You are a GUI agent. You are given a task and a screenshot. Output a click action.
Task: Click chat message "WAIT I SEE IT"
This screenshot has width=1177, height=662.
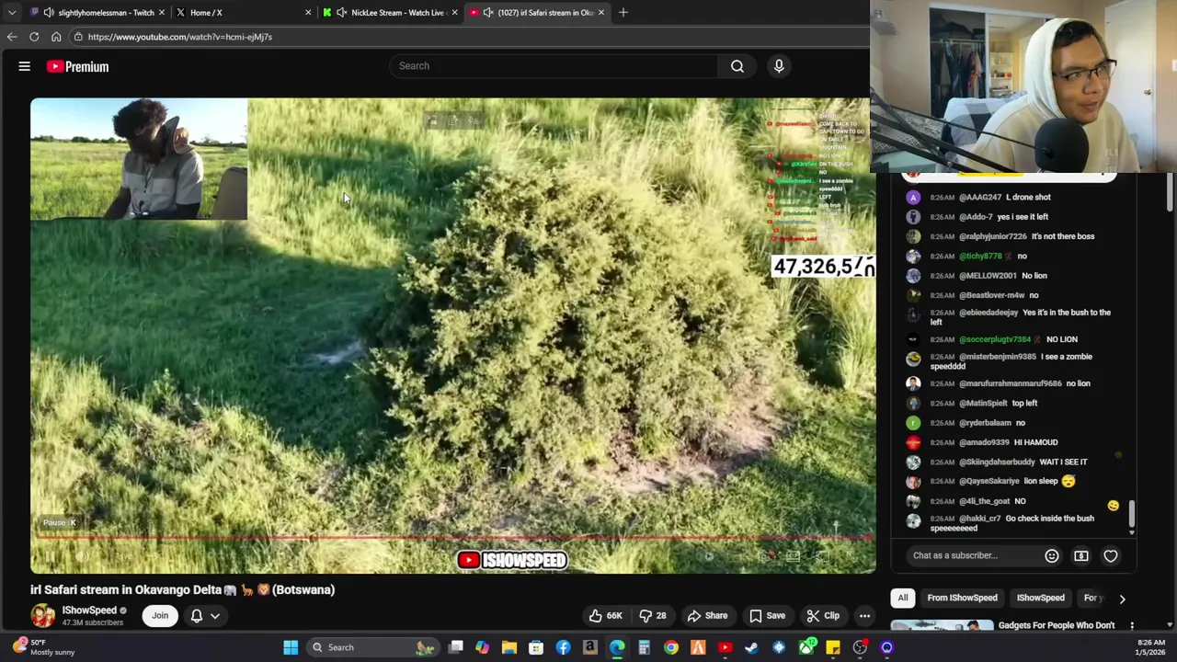tap(1063, 462)
